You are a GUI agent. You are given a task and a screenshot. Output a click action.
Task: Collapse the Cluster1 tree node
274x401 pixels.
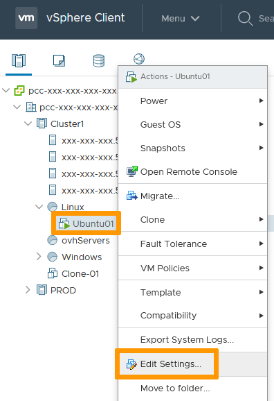28,123
